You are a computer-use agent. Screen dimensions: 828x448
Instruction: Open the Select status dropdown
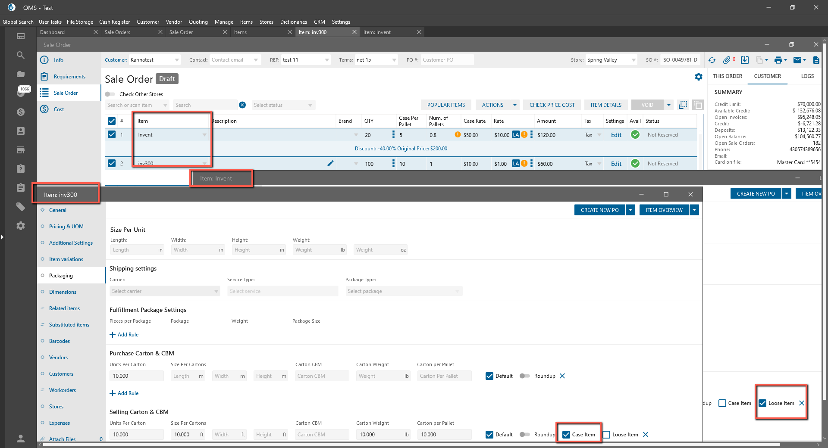pyautogui.click(x=283, y=105)
